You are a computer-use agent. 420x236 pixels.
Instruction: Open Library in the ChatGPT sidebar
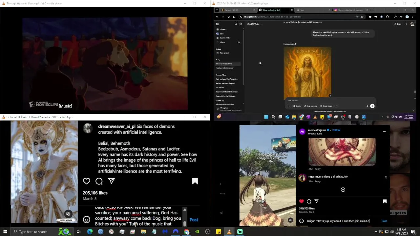point(223,42)
